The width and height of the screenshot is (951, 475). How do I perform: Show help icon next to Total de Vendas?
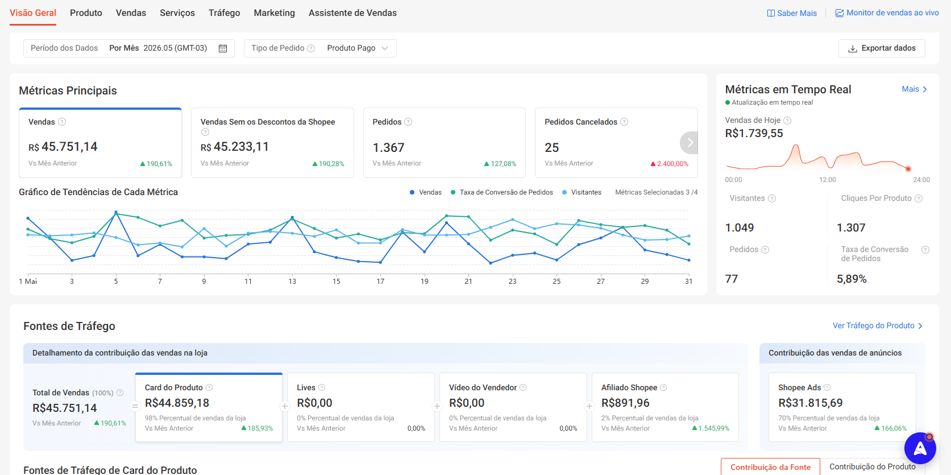click(120, 393)
